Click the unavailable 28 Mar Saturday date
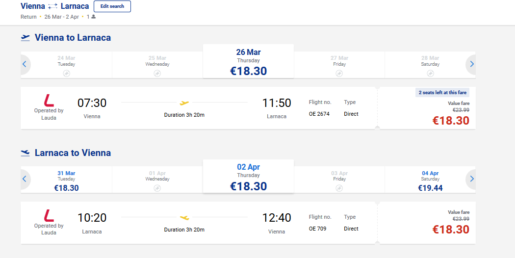 (x=430, y=65)
